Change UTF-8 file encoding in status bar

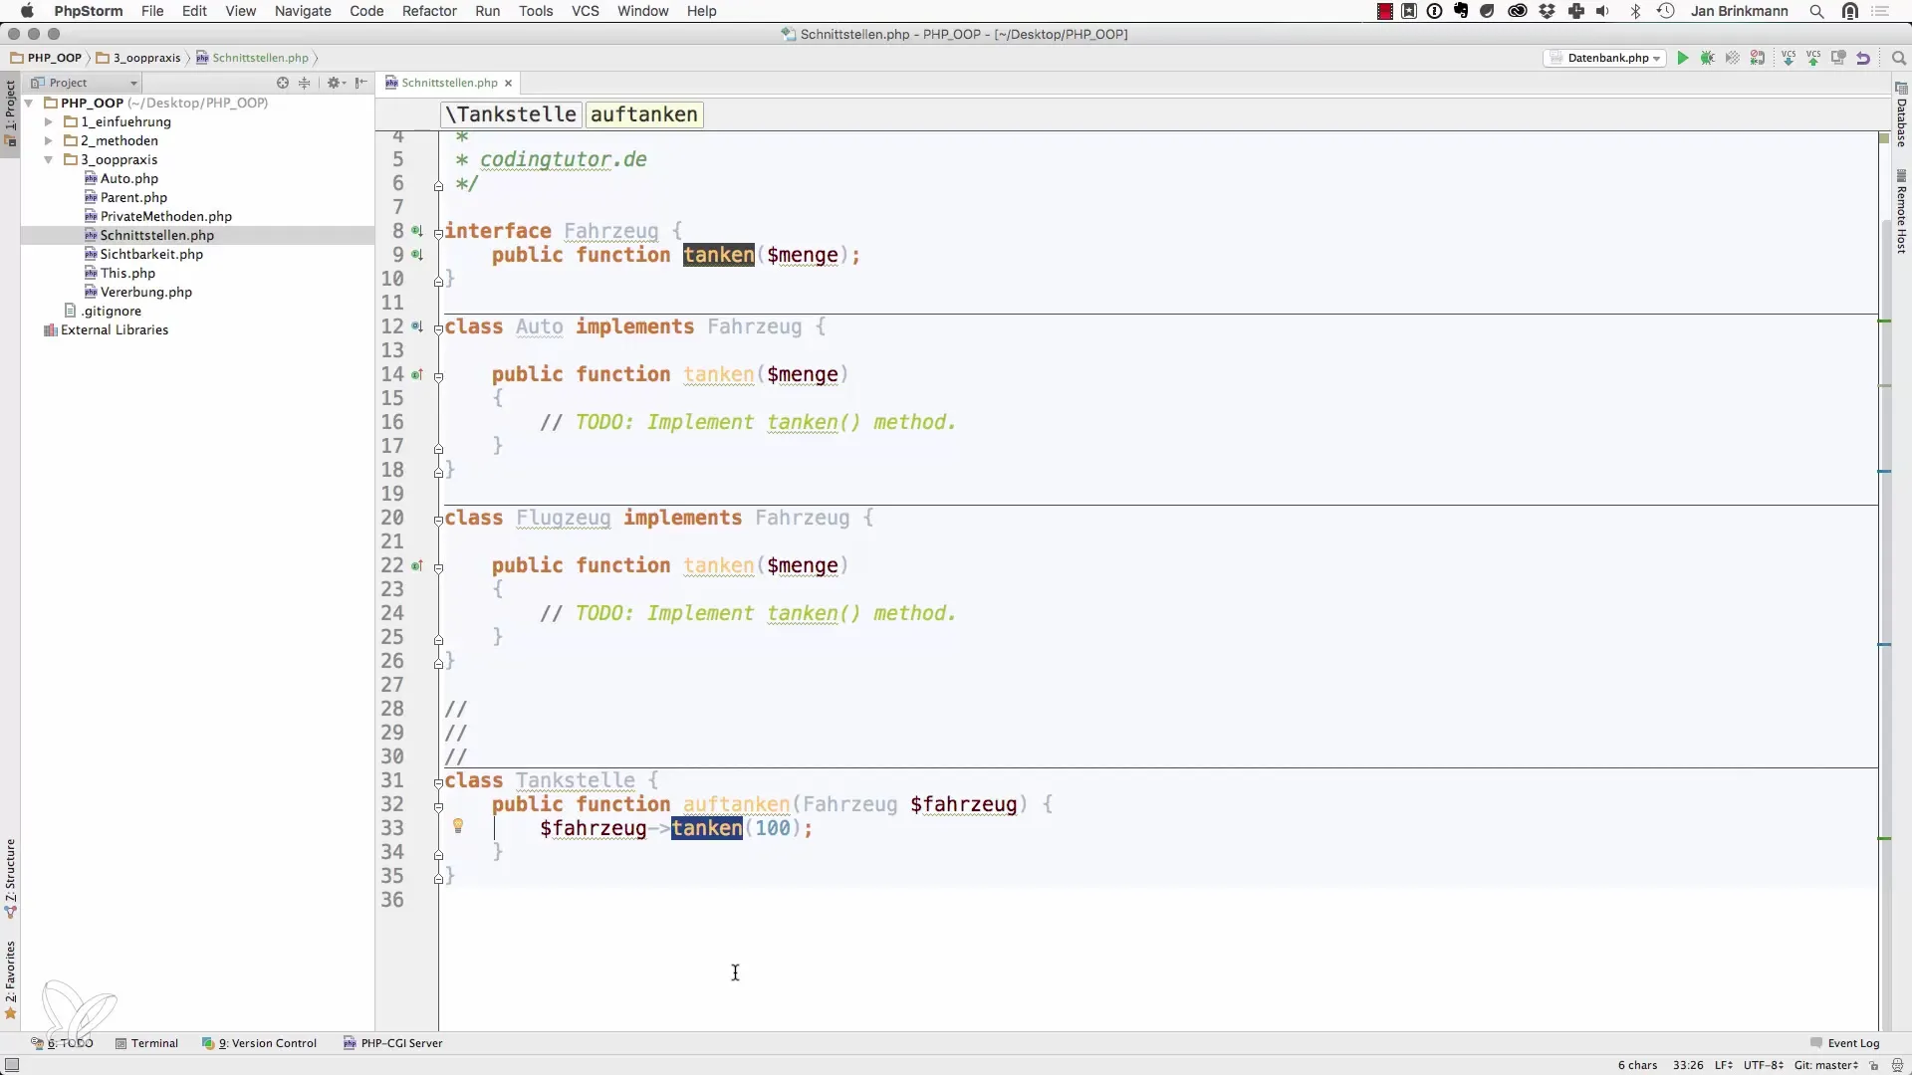coord(1764,1065)
